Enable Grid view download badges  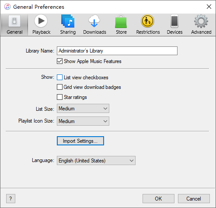pos(59,87)
